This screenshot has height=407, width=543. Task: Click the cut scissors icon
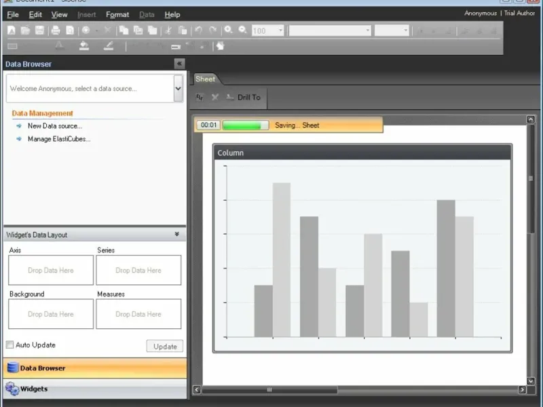[168, 31]
